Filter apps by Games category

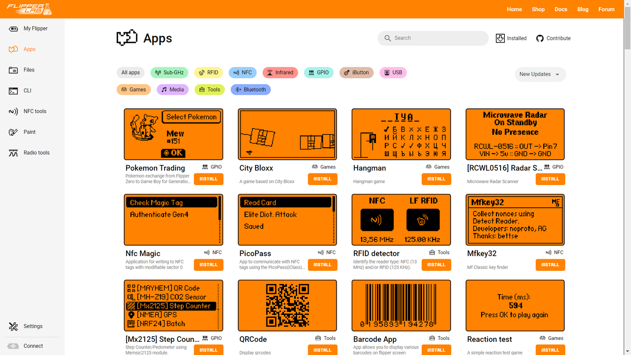[134, 89]
